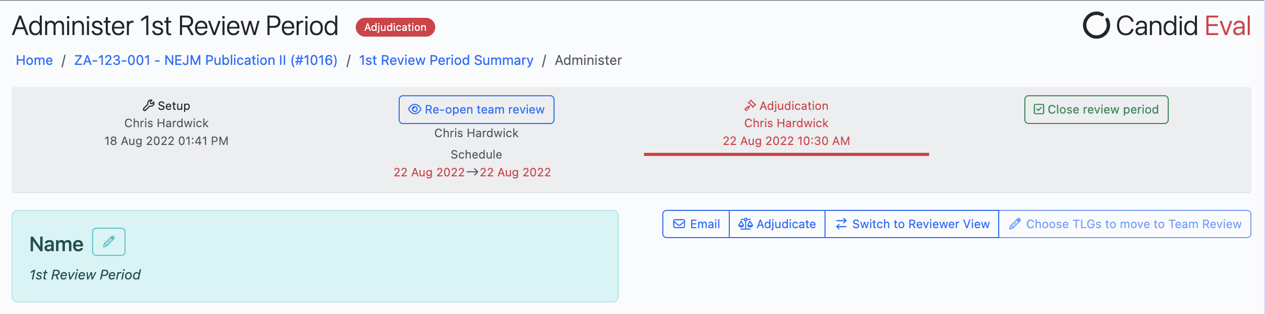Click the red Adjudication badge beside the title
Screen dimensions: 1265x314
pyautogui.click(x=395, y=27)
